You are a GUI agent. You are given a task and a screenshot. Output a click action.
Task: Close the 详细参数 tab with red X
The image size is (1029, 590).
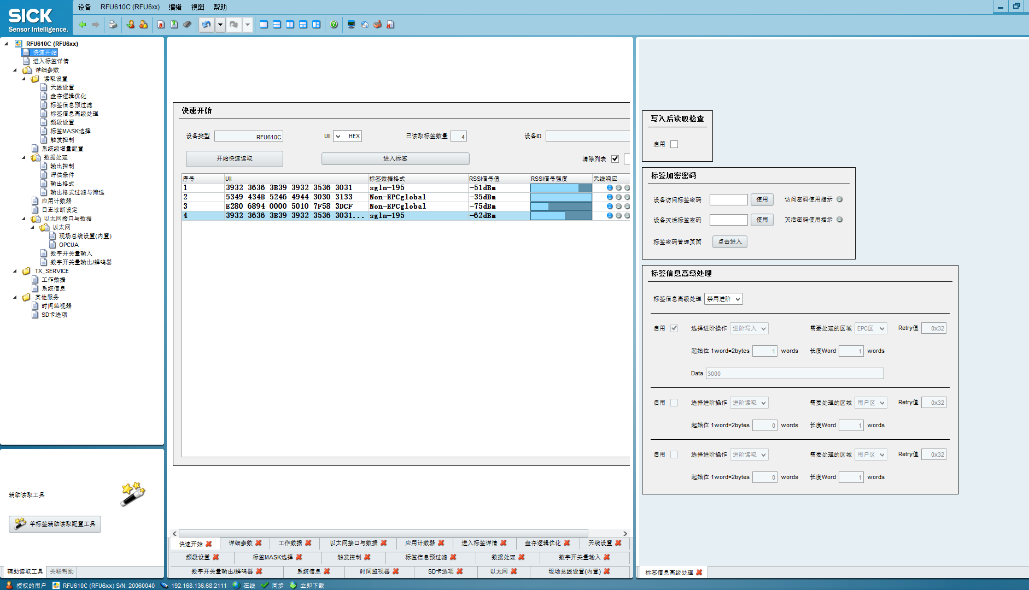coord(259,543)
